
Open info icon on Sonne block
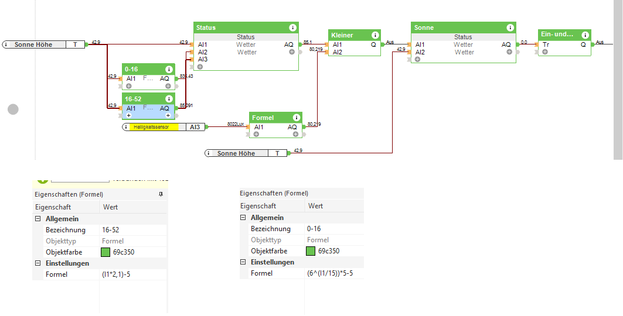(x=510, y=28)
